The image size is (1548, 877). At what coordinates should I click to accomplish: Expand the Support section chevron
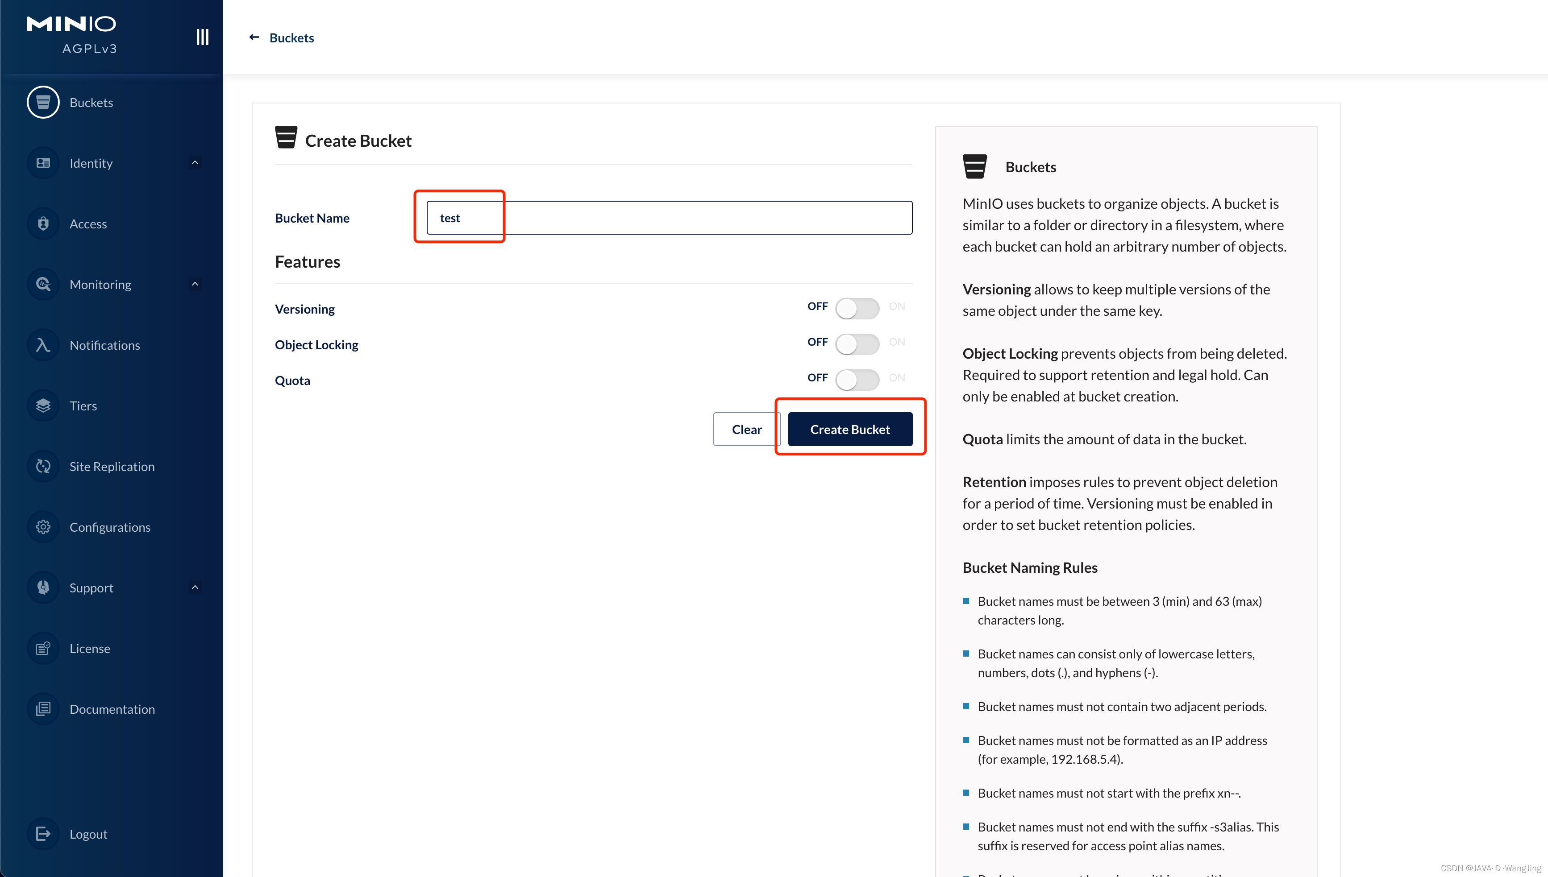(x=195, y=587)
